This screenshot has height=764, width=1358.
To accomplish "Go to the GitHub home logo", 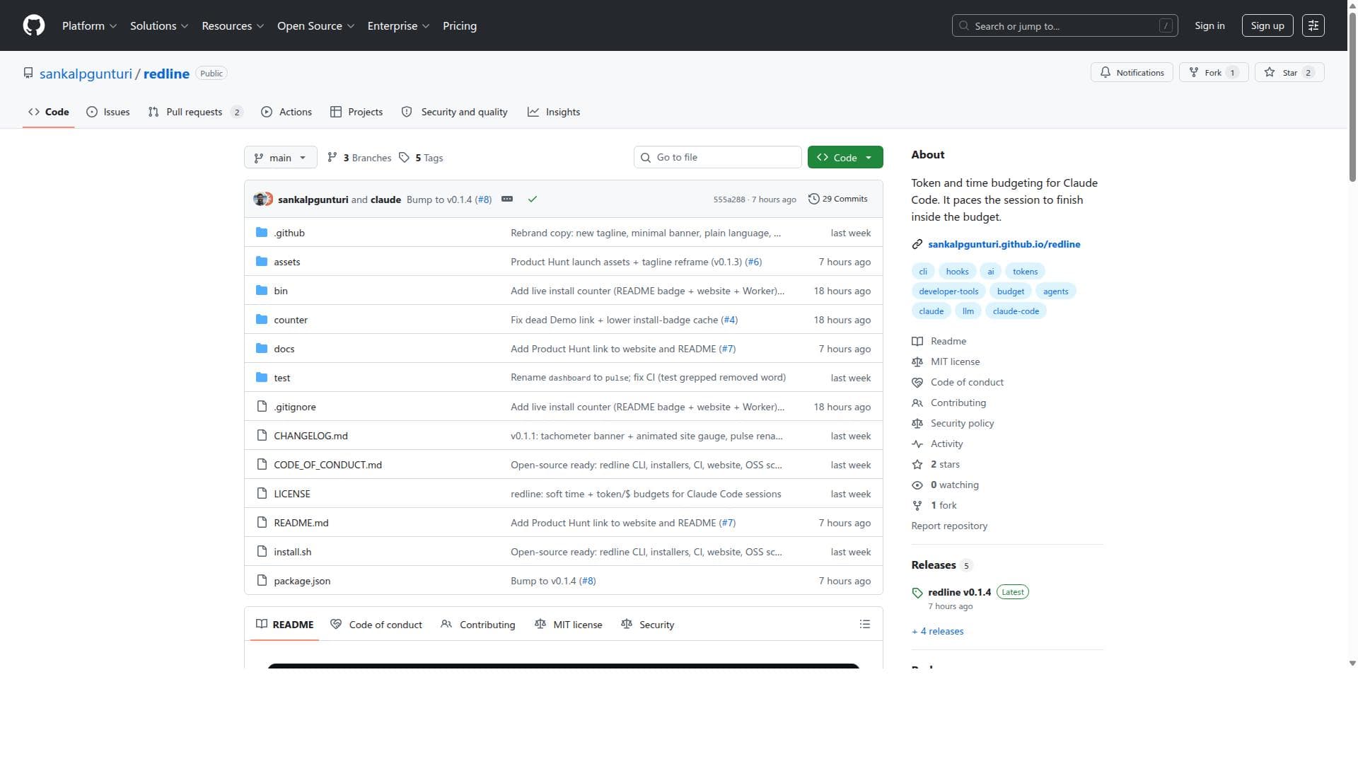I will pos(34,25).
